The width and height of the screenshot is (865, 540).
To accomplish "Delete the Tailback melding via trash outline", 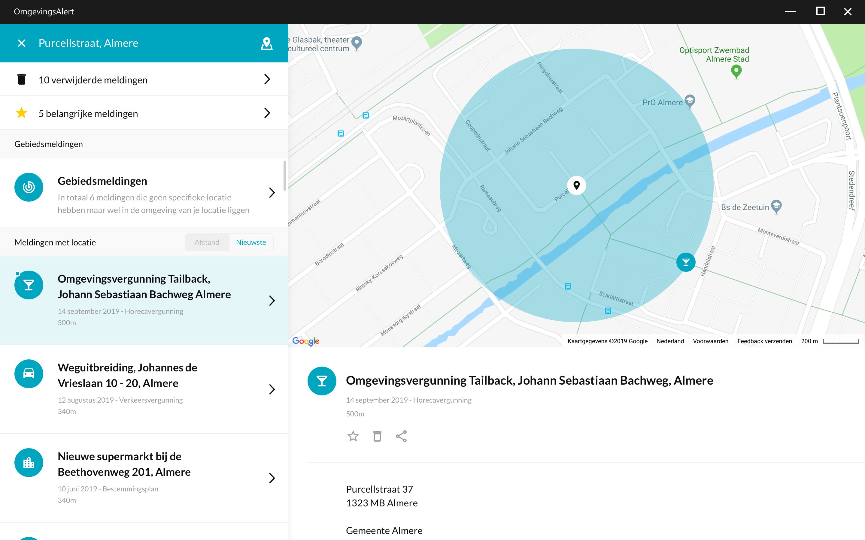I will 377,436.
